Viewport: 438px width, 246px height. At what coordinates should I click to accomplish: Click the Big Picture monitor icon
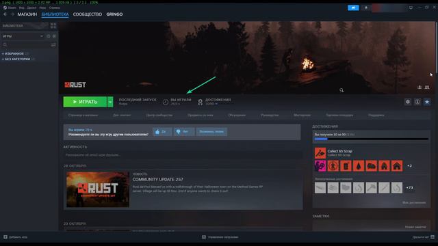(x=411, y=8)
